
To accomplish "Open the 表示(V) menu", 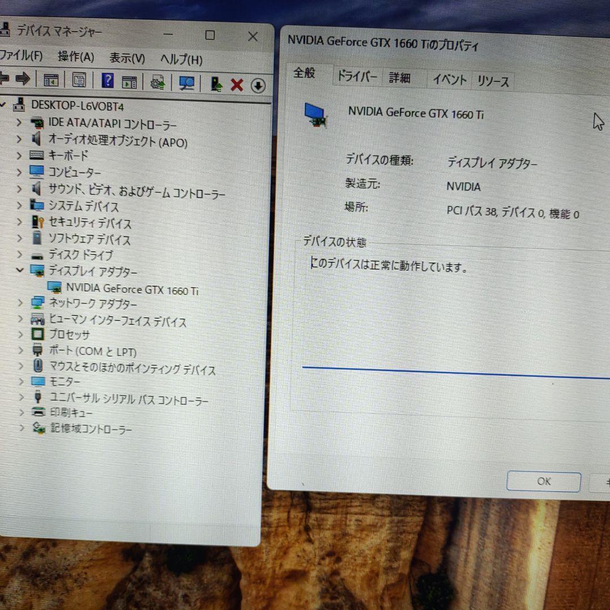I will 127,58.
